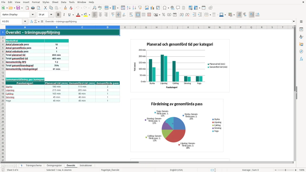Toggle Italic formatting

pos(64,15)
